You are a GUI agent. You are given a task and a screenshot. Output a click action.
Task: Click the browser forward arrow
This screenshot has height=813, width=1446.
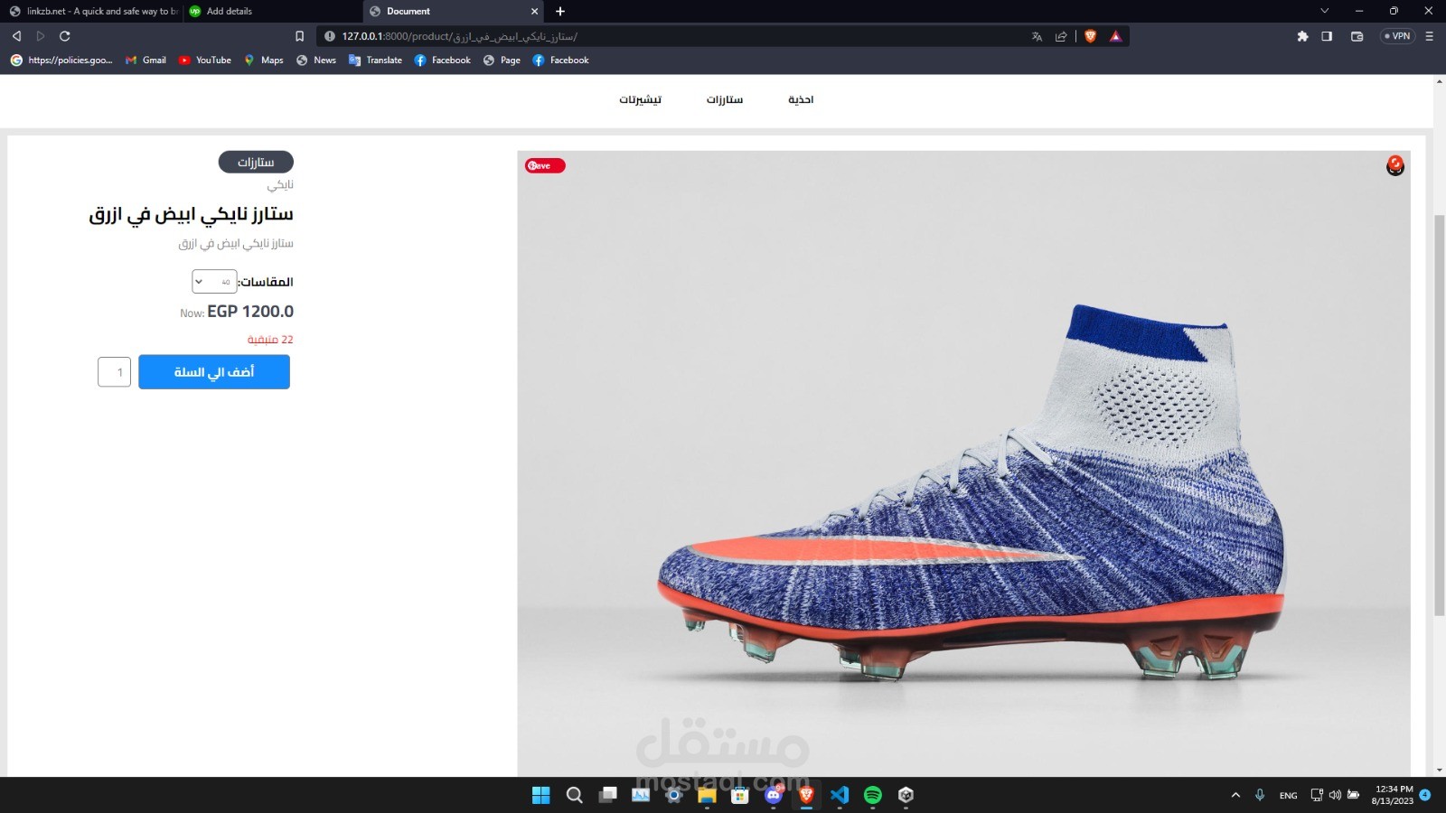pos(41,36)
